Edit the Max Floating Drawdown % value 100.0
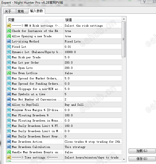This screenshot has width=156, height=164. [93, 115]
